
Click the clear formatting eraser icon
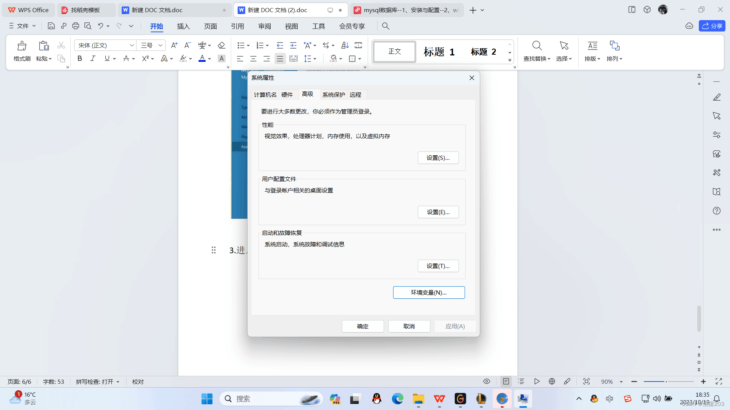[221, 45]
